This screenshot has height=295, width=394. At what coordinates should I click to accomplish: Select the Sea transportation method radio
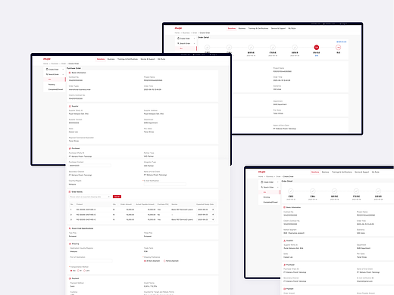(x=71, y=271)
